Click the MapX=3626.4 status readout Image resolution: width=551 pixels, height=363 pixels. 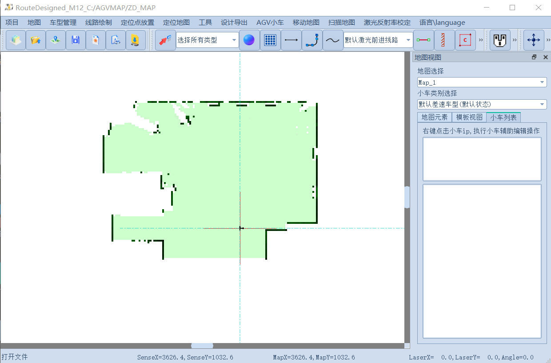[314, 357]
